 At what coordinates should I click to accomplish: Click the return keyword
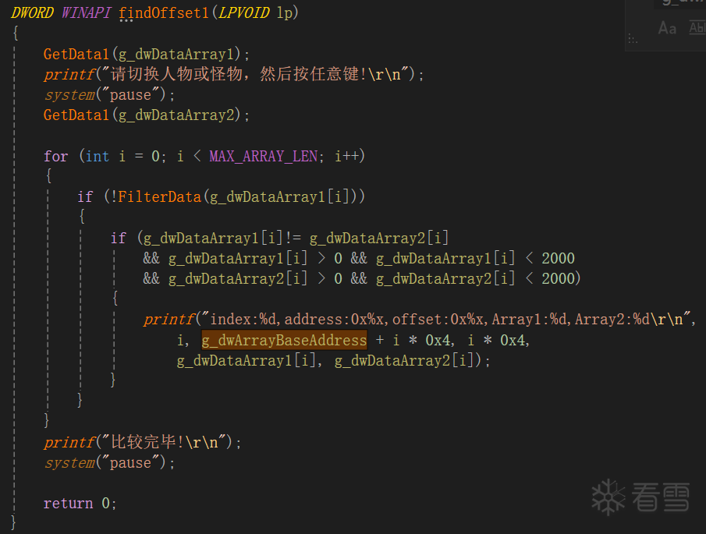68,504
